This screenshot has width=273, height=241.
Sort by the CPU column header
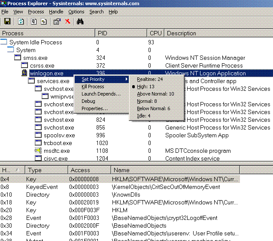pyautogui.click(x=155, y=33)
